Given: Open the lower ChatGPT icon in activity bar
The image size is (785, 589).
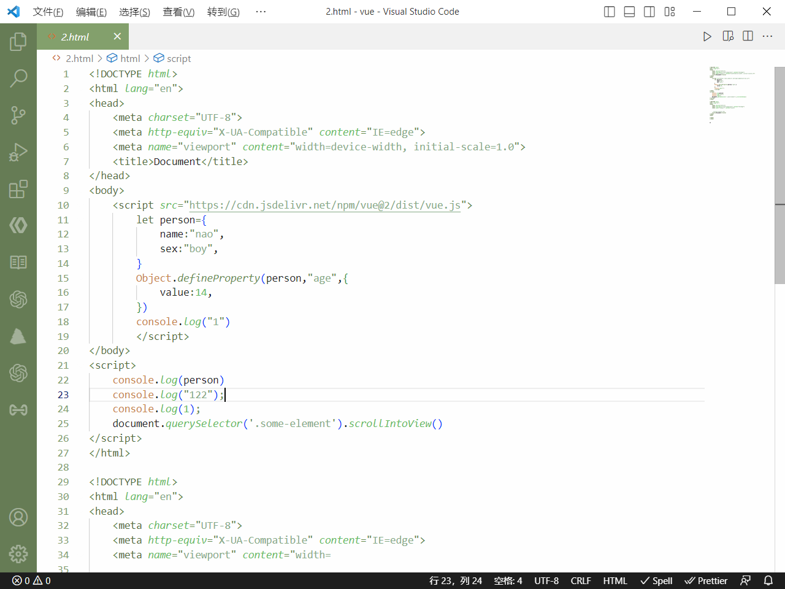Looking at the screenshot, I should (18, 372).
